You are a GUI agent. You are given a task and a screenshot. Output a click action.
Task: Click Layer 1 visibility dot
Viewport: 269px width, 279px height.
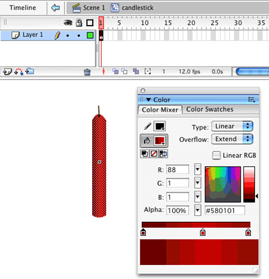(x=68, y=36)
